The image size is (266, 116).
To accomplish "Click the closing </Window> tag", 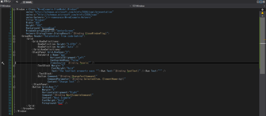I will click(21, 111).
